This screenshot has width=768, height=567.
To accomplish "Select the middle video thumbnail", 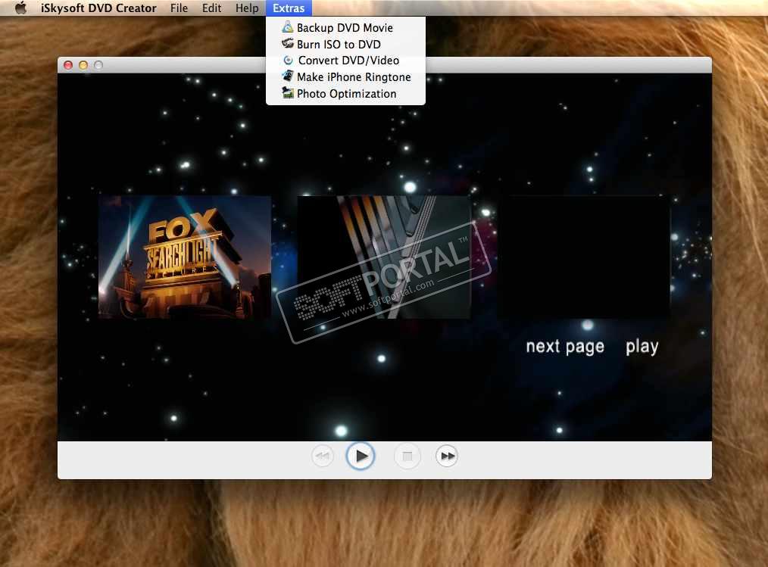I will point(384,257).
